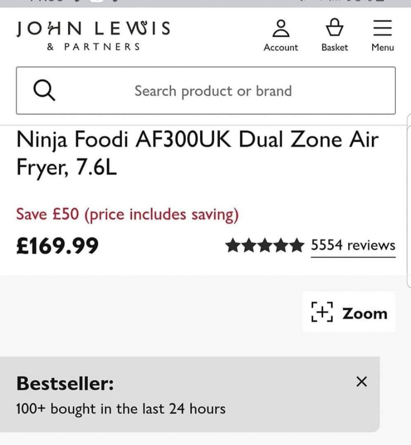Tap the hamburger Menu icon
Screen dimensions: 411x445
(x=382, y=28)
